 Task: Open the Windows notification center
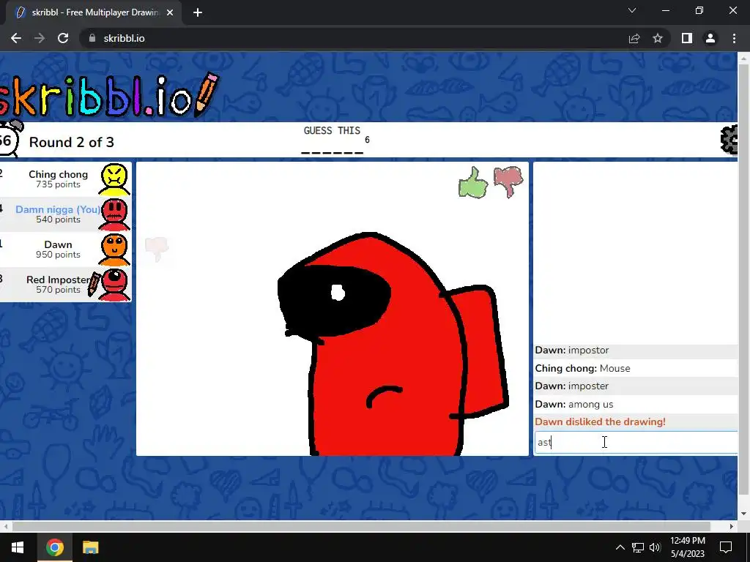click(x=726, y=547)
